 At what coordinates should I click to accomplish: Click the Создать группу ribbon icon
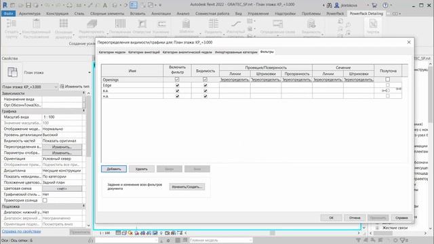point(12,24)
